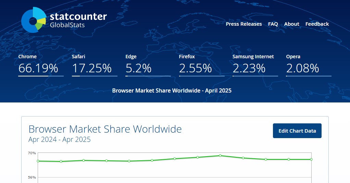The image size is (350, 183).
Task: Select the Firefox 2.55% statistic
Action: 195,68
